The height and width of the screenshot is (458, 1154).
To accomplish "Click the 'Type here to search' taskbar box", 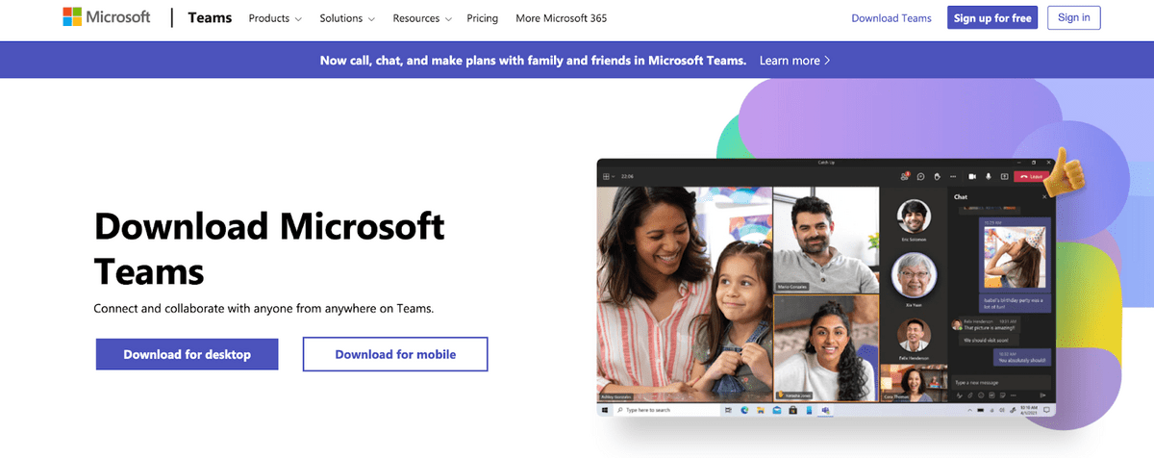I will [x=667, y=410].
